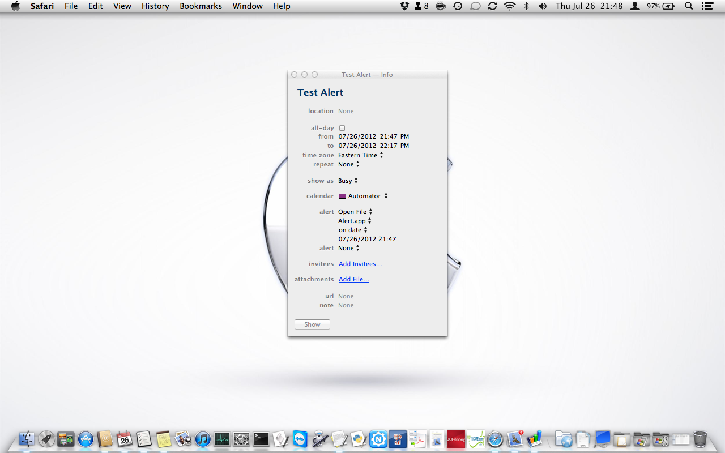
Task: Open the Edit menu
Action: coord(96,6)
